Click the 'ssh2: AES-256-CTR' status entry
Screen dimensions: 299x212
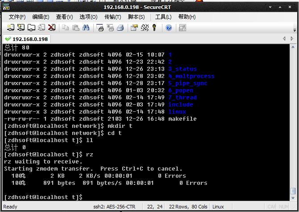click(x=114, y=207)
